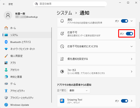Open 優先通知を設定する arrow
The image size is (140, 108).
[132, 59]
